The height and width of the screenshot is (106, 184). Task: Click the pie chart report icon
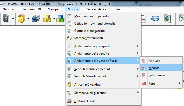[x=167, y=18]
